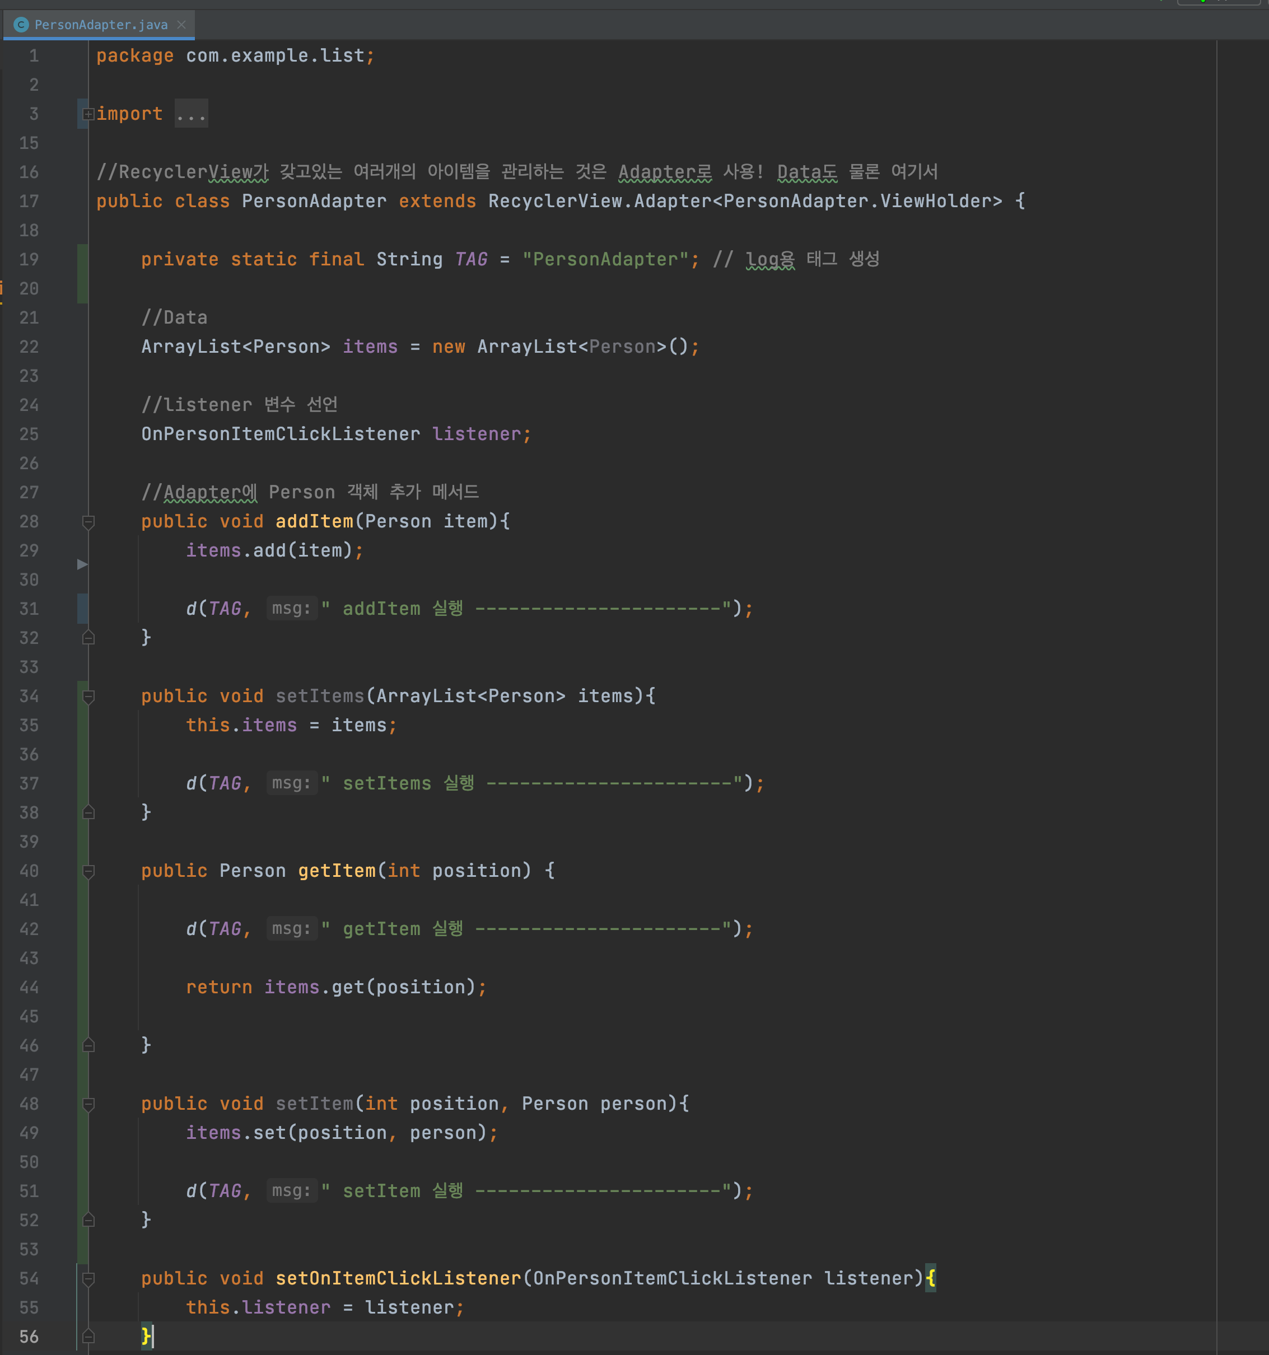Screen dimensions: 1269x1355
Task: Click gutter arrow marker near line 30
Action: coord(82,564)
